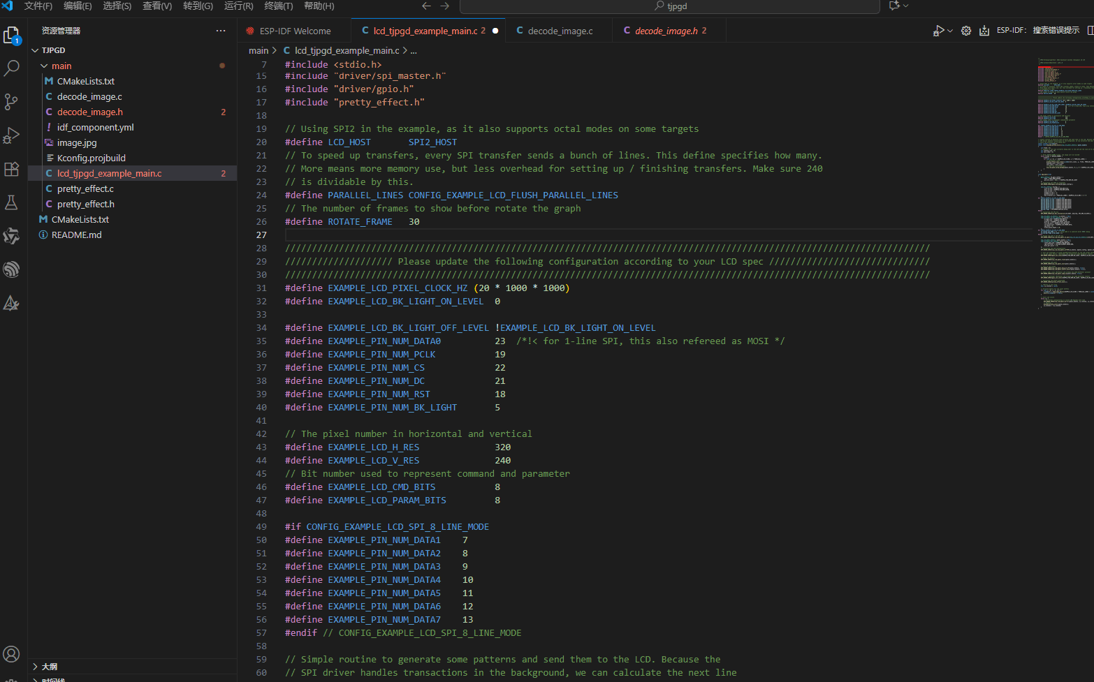This screenshot has width=1094, height=682.
Task: Open the 运行(R) menu
Action: [238, 6]
